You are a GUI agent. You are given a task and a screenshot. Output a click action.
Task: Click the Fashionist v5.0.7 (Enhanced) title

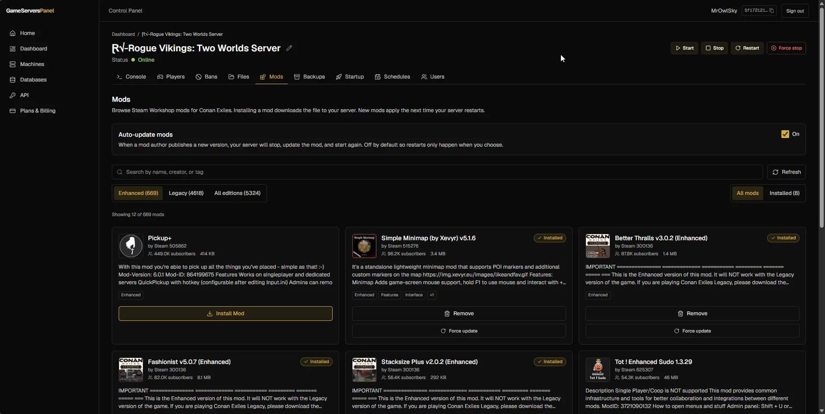coord(189,362)
